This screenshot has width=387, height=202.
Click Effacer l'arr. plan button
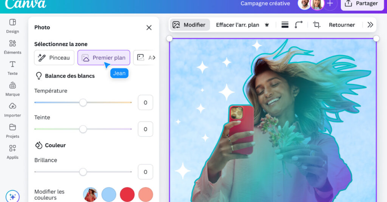coord(237,25)
